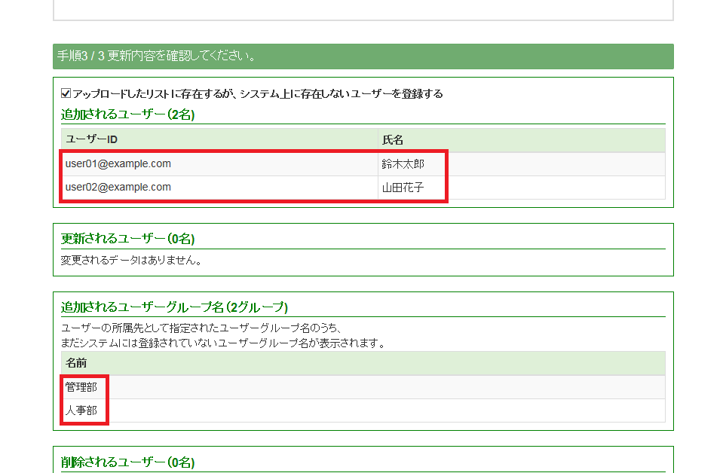
Task: Click the 削除されるユーザー(0名) heading
Action: point(128,462)
